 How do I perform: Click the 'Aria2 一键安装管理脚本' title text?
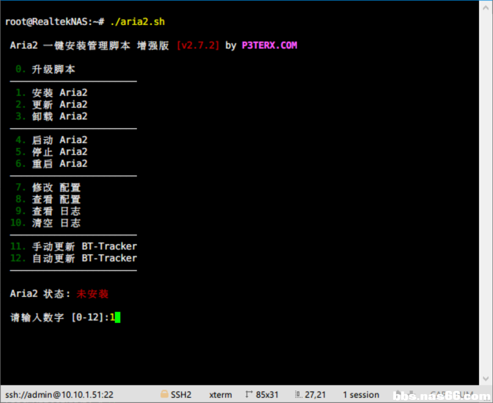click(x=70, y=46)
